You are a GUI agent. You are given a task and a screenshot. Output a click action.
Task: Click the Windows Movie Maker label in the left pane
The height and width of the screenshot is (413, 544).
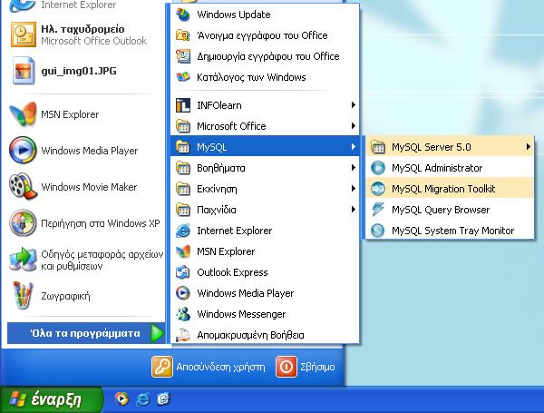(89, 187)
